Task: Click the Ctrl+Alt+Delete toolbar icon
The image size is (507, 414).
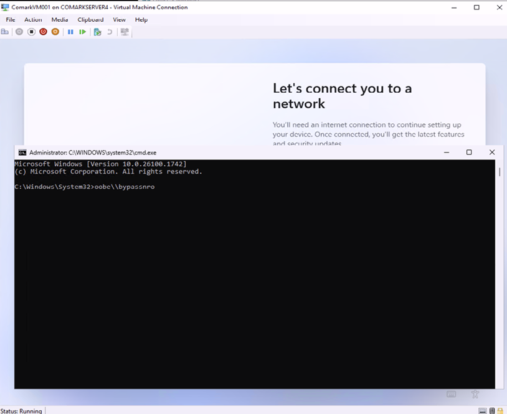Action: [x=5, y=32]
